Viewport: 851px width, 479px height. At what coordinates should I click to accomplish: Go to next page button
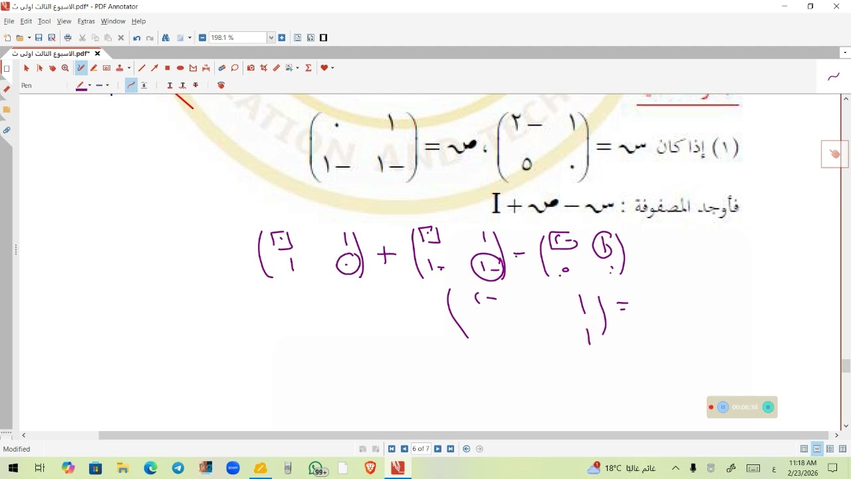[437, 449]
